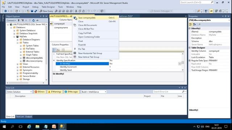The image size is (232, 130).
Task: Toggle the 0 Errors filter button
Action: [x=40, y=92]
